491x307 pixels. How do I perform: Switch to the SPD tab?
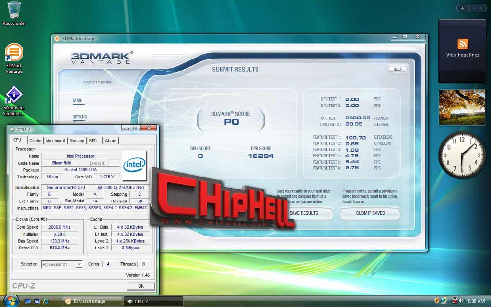93,141
